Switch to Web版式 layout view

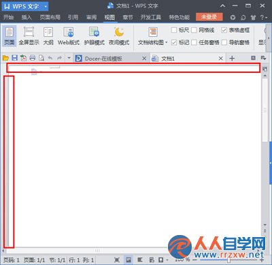pyautogui.click(x=69, y=36)
